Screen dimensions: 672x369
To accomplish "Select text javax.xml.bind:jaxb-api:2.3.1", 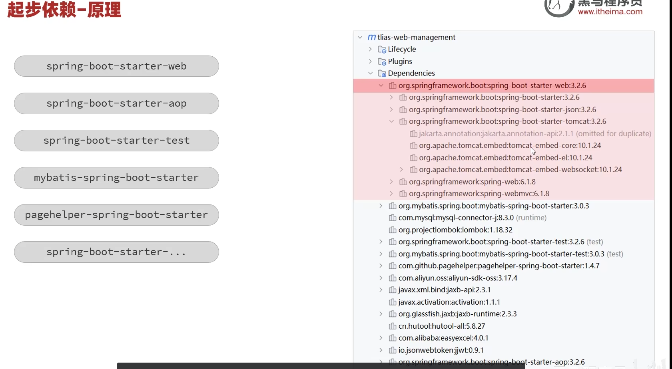I will (x=445, y=290).
